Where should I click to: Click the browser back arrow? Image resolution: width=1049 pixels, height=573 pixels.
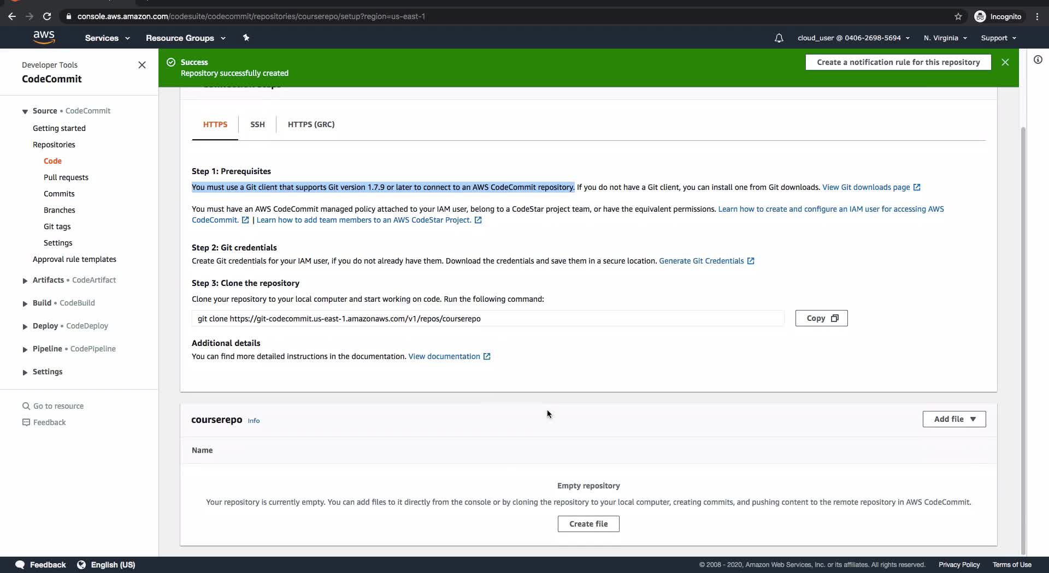pos(12,16)
